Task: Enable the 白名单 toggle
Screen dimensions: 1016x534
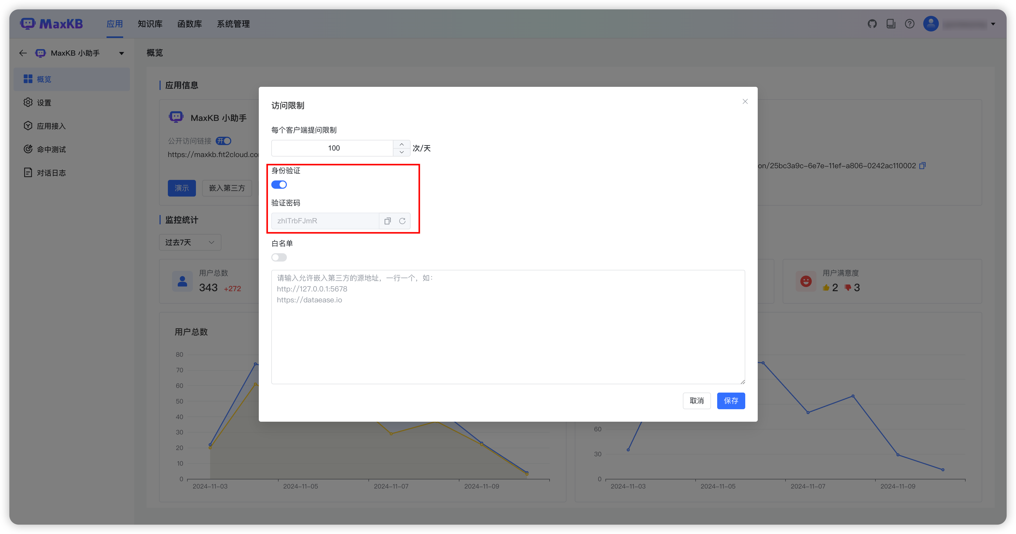Action: [x=279, y=257]
